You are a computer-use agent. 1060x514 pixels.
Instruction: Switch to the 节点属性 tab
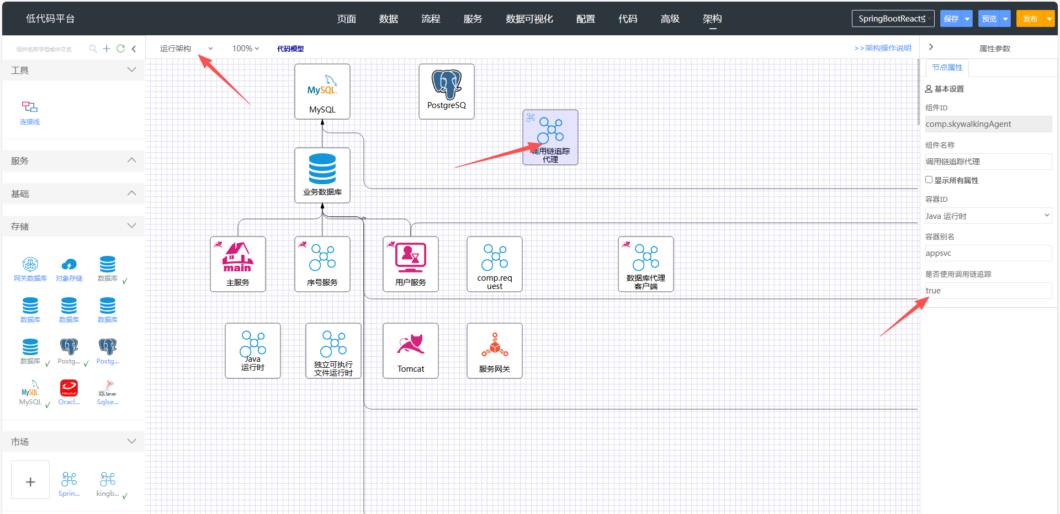point(947,67)
